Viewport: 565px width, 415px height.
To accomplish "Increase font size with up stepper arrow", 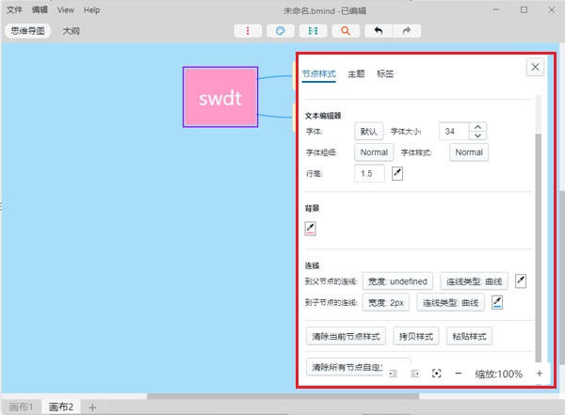I will pos(477,127).
